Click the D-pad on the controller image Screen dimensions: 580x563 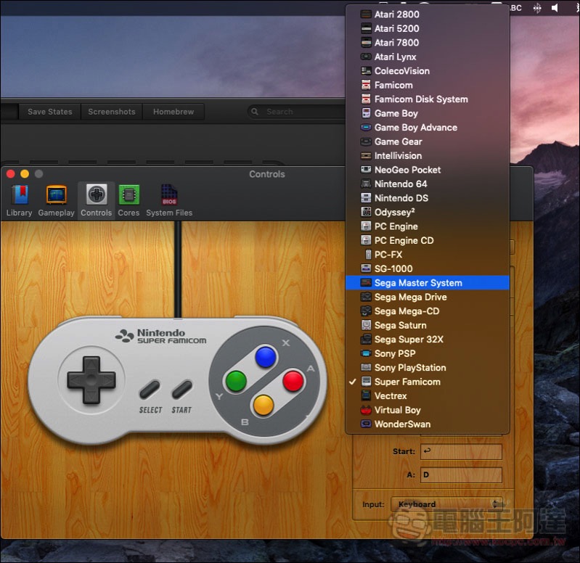(91, 379)
